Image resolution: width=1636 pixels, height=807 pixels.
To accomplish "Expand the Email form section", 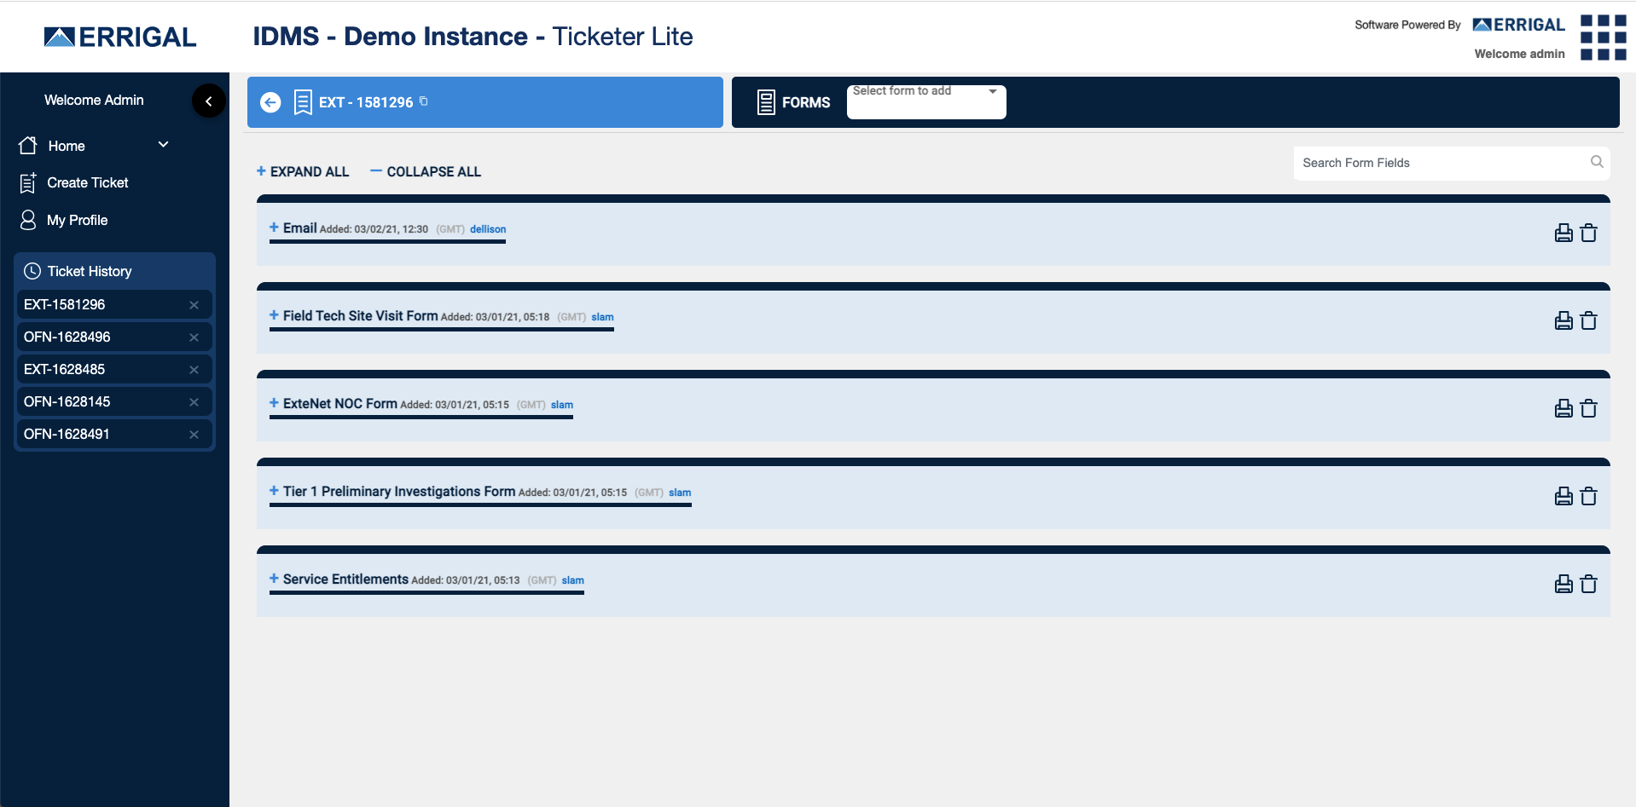I will [x=274, y=228].
